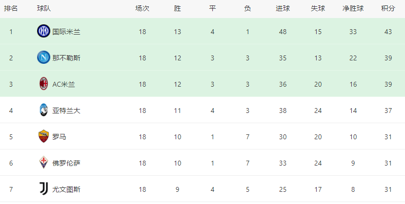Open the 那不勒斯 team link

click(66, 58)
